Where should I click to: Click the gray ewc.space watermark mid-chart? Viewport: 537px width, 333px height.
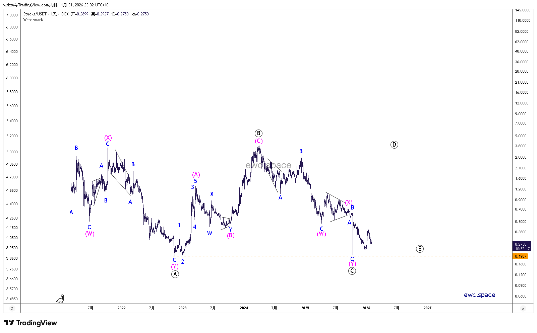pyautogui.click(x=268, y=165)
